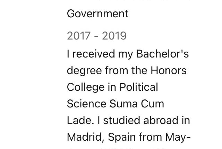Click the word studied

coord(122,120)
